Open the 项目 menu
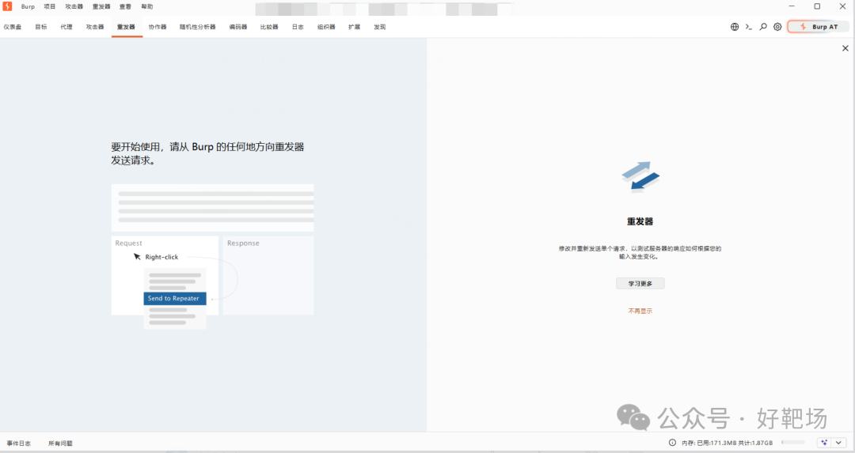 [x=50, y=6]
